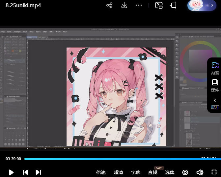Open the 超清 video quality menu
Viewport: 221px width, 177px height.
118,172
